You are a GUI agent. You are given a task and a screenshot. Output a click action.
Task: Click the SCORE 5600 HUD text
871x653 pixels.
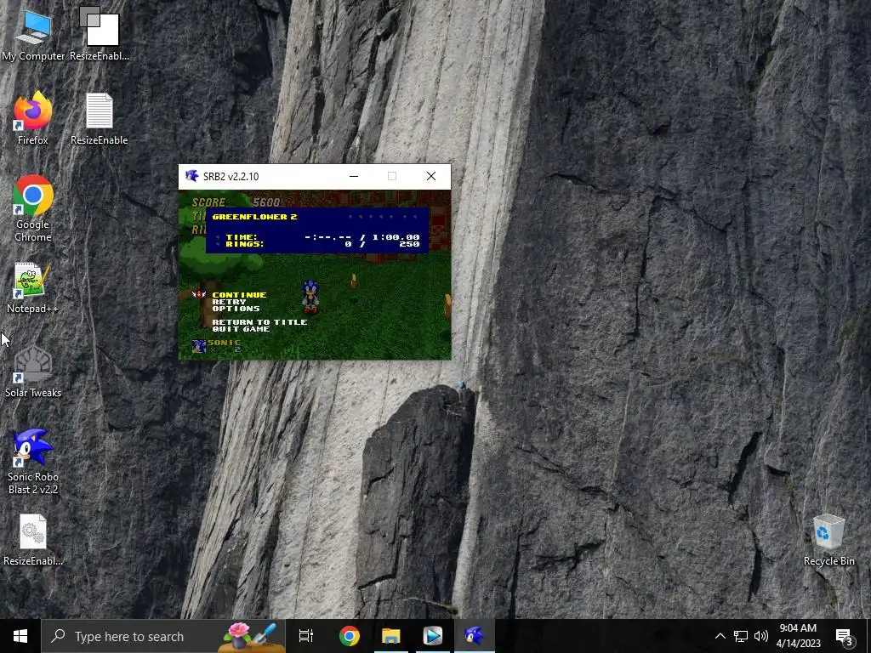(x=236, y=202)
